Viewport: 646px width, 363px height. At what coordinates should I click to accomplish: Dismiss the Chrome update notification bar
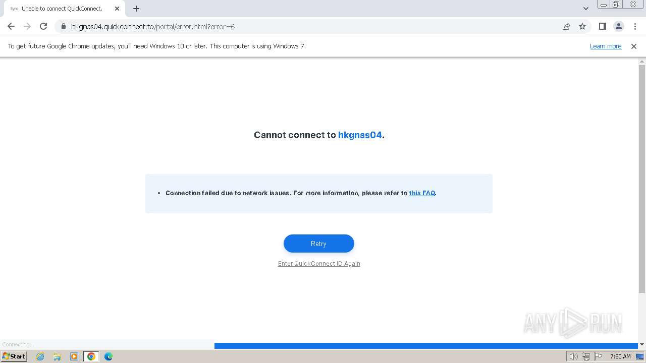(x=634, y=46)
